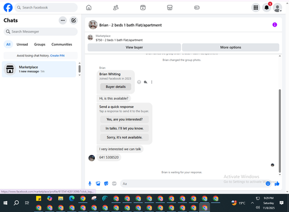Click the conversation title 'Brian - 2 beds 1 bath'
The width and height of the screenshot is (289, 212).
131,25
